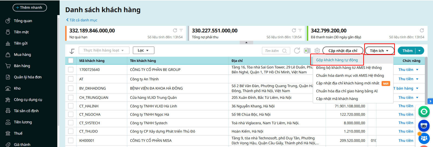The width and height of the screenshot is (433, 147).
Task: Choose Gộp khách hàng tự động
Action: 337,60
